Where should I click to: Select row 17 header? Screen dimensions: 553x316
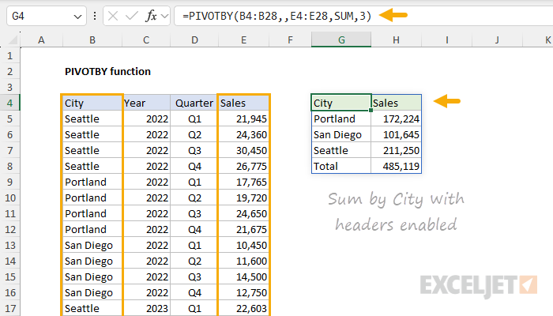[x=9, y=309]
